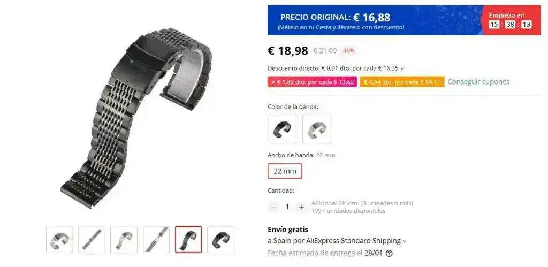This screenshot has width=548, height=267.
Task: Select the black band color swatch
Action: (x=282, y=129)
